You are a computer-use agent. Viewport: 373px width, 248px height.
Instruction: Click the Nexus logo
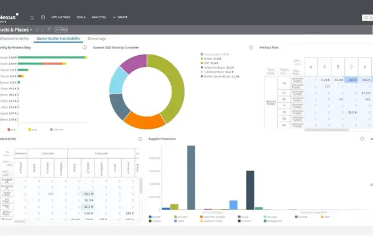tap(9, 17)
